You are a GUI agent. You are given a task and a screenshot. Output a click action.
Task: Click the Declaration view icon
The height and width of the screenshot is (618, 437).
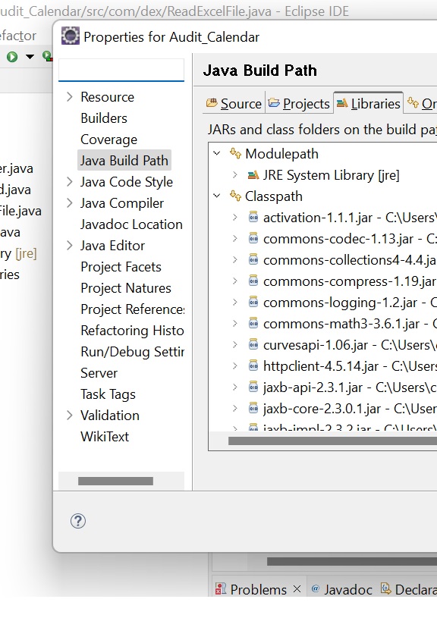[x=385, y=589]
